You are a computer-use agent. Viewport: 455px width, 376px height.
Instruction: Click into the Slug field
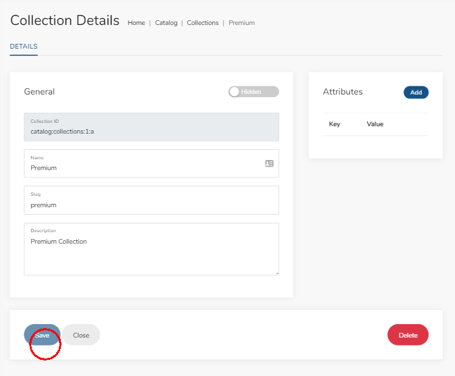coord(151,200)
